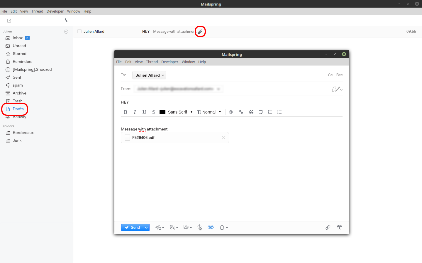Toggle read receipts with the eye icon

(x=211, y=227)
